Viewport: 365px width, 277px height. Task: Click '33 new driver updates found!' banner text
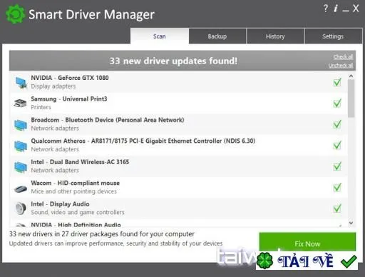click(173, 61)
